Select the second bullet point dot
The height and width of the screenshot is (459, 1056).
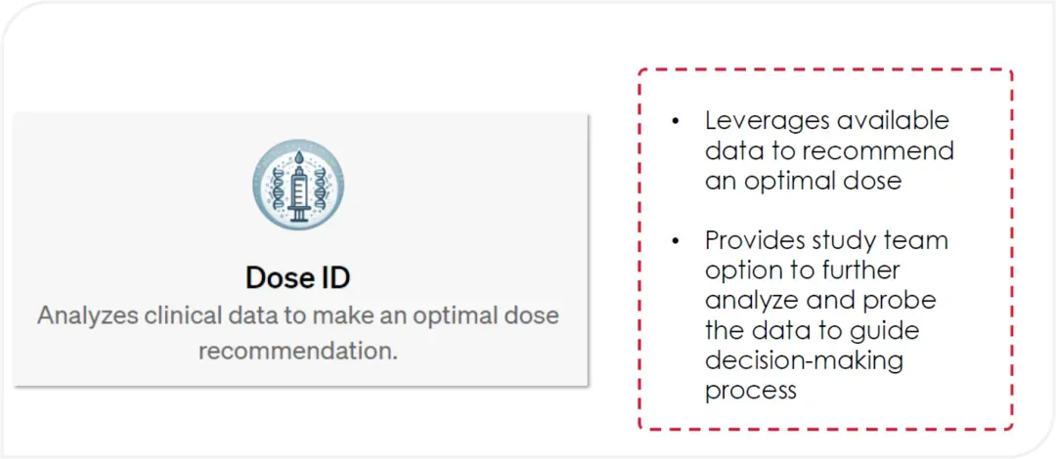[676, 241]
